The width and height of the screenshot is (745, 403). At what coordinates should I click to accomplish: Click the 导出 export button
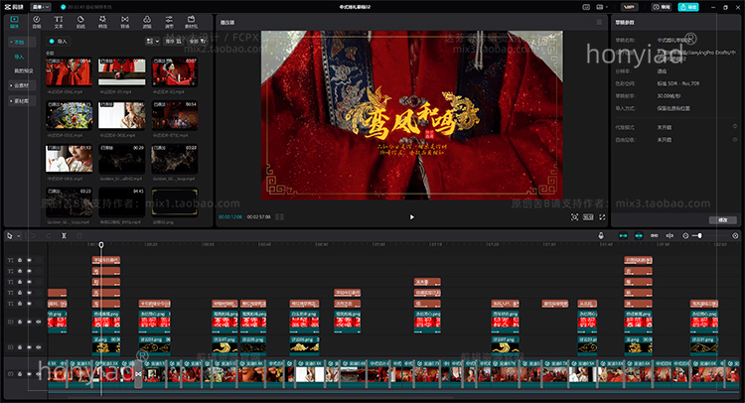pyautogui.click(x=688, y=7)
